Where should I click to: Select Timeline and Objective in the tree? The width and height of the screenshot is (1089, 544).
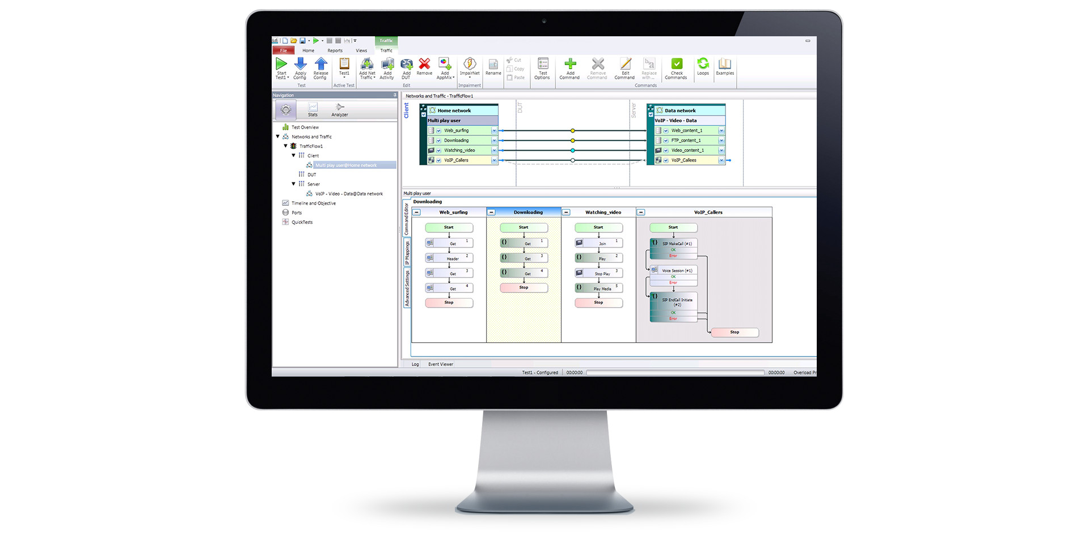[x=314, y=203]
